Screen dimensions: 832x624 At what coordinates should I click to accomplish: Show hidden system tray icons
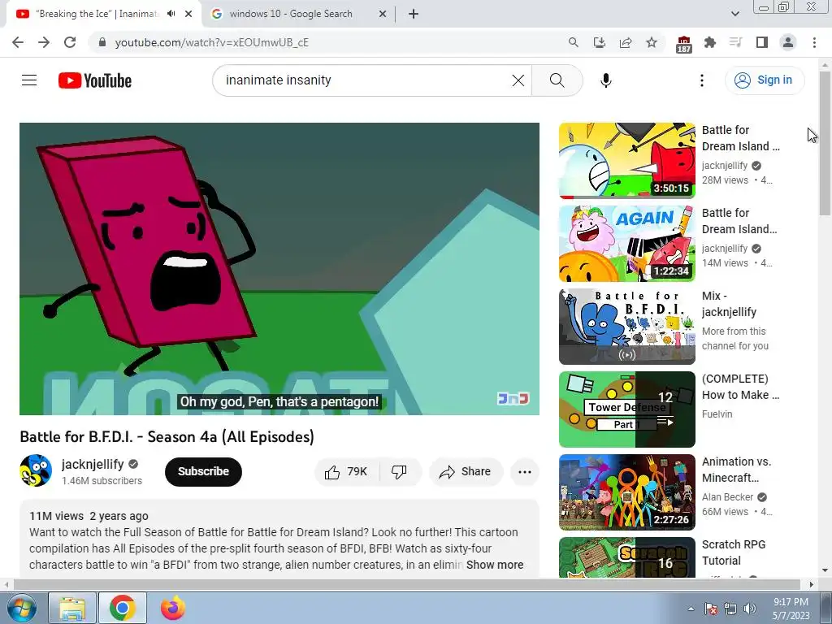click(691, 609)
